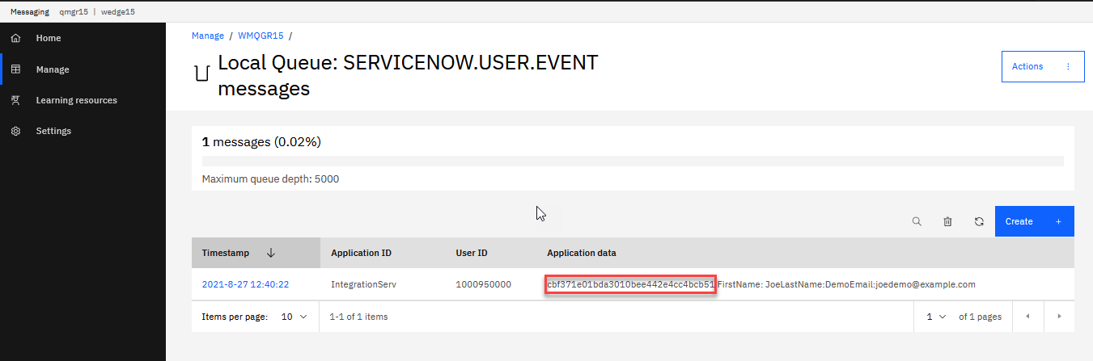Viewport: 1093px width, 361px height.
Task: Click the Create button
Action: (x=1033, y=221)
